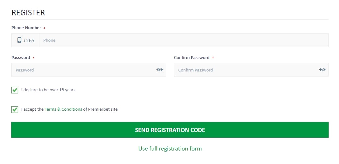Untick the Terms & Conditions acceptance checkbox

(15, 109)
